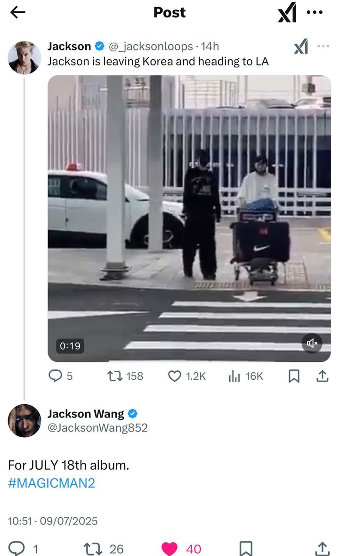
Task: Open more options for the _jacksonloops post
Action: (323, 46)
